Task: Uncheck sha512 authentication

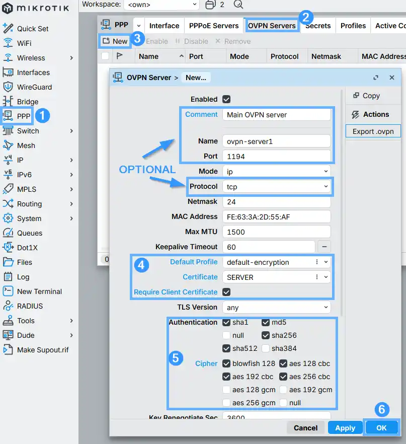Action: click(x=226, y=348)
